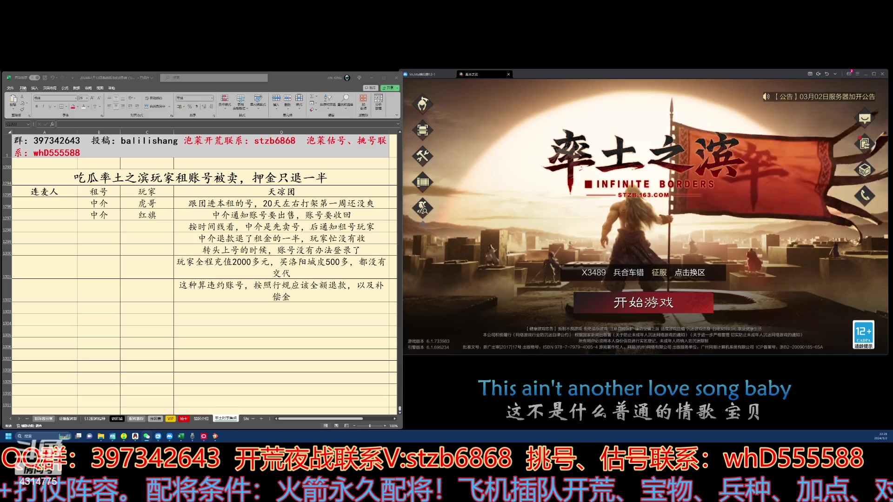This screenshot has width=893, height=502.
Task: Click fill color yellow bucket swatch
Action: pos(73,106)
